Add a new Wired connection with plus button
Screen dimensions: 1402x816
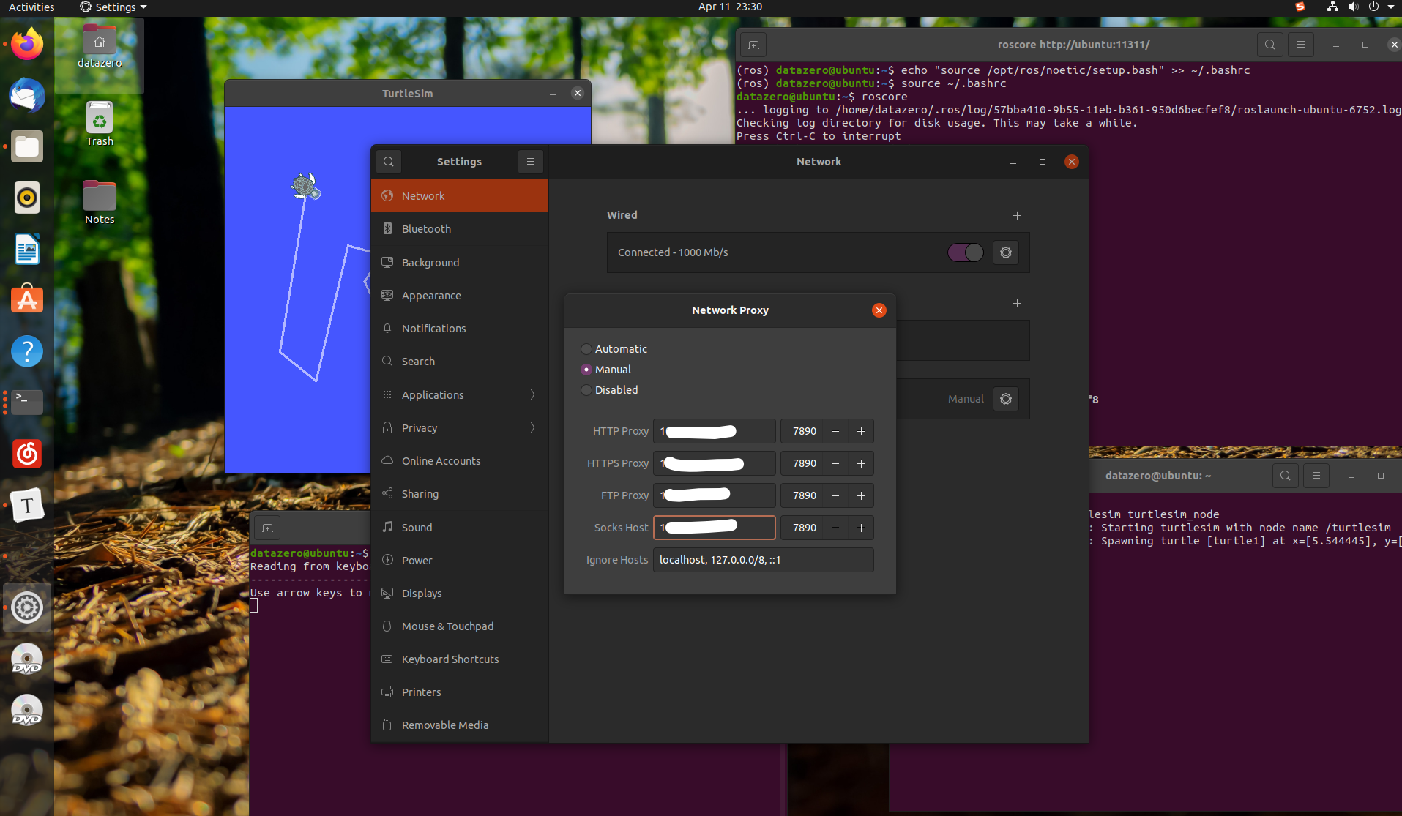click(x=1017, y=215)
